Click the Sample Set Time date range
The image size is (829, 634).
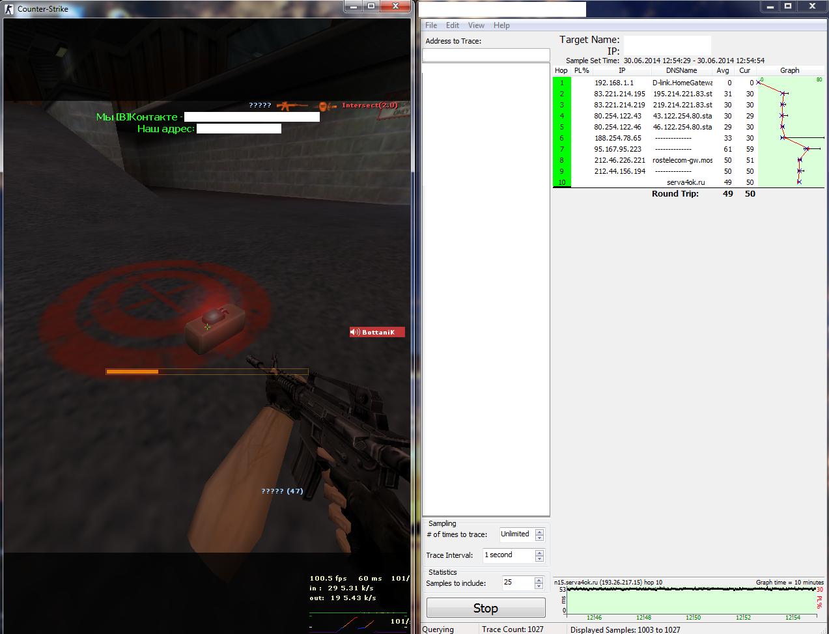tap(694, 61)
